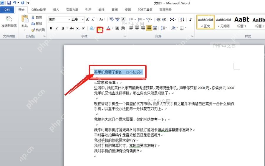
Task: Click the Send to WeChat (发送到微信) icon
Action: pyautogui.click(x=9, y=19)
